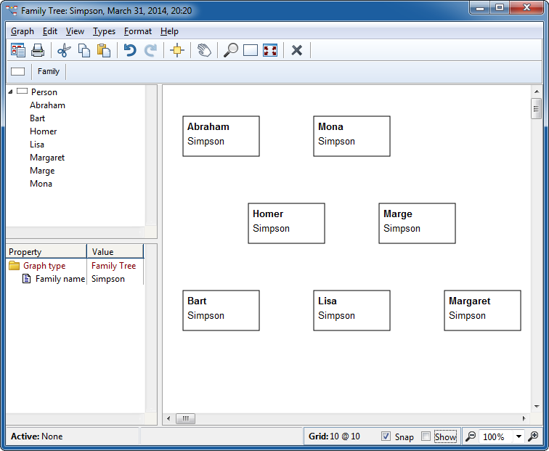Open the Format menu
The image size is (549, 451).
(138, 31)
